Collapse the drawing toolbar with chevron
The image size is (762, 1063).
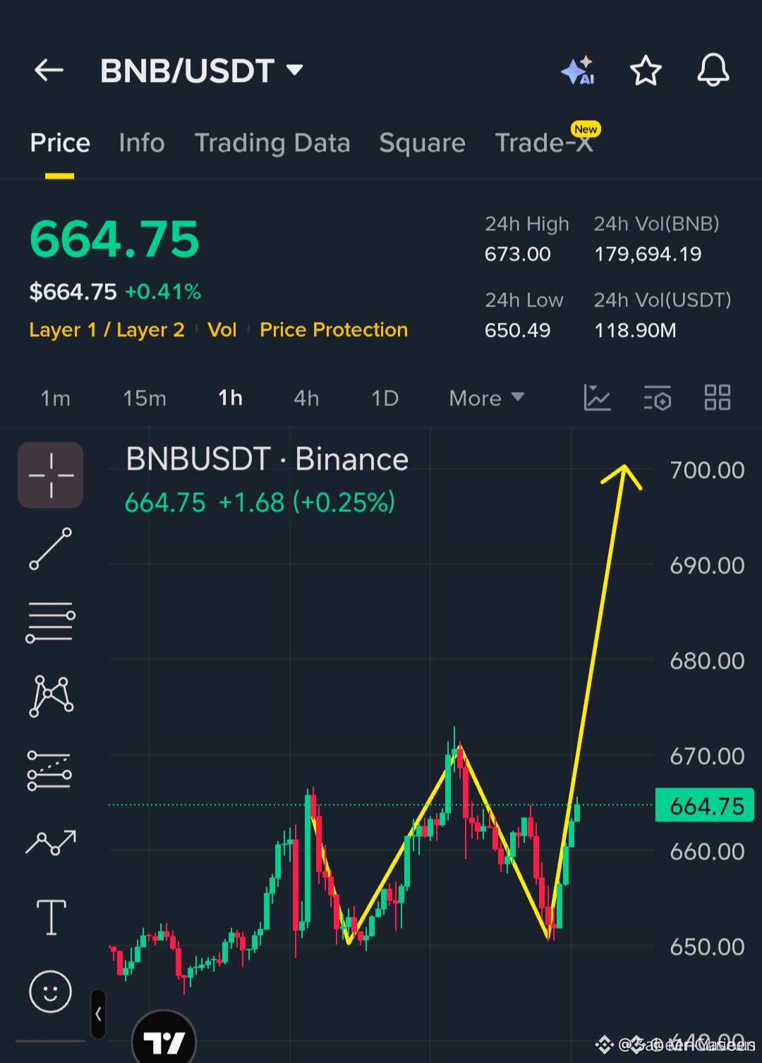coord(98,1014)
